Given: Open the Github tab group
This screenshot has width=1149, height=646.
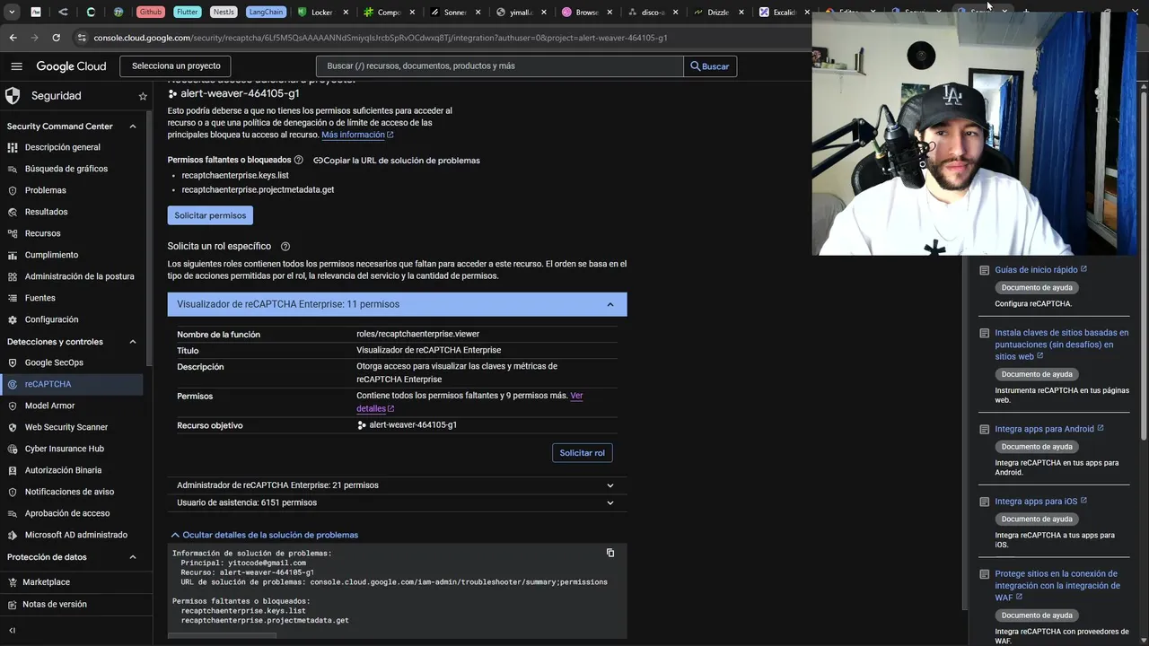Looking at the screenshot, I should [151, 13].
